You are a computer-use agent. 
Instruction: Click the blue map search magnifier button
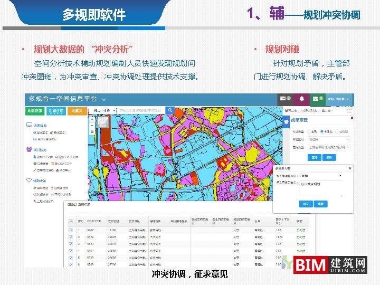click(x=170, y=111)
